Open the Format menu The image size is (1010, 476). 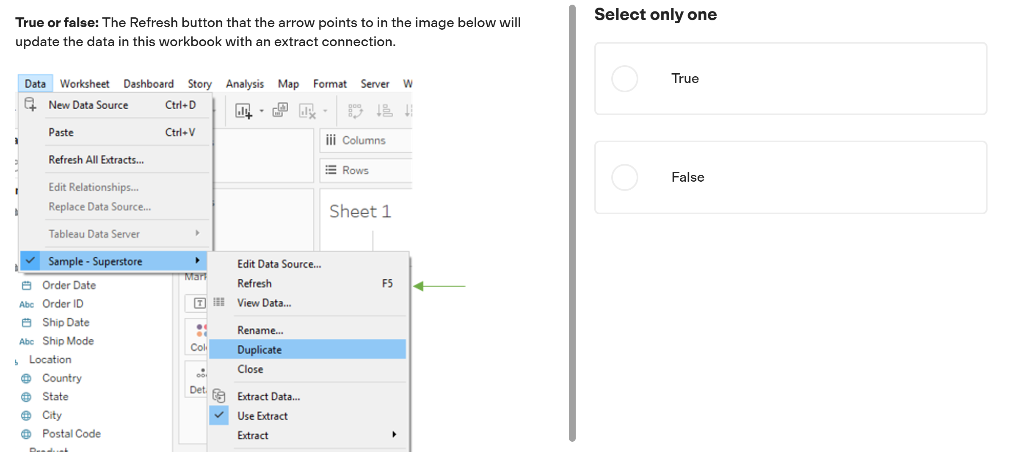pyautogui.click(x=330, y=84)
